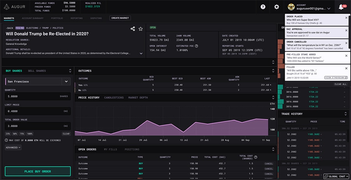Click the notifications bell icon

coord(342,7)
